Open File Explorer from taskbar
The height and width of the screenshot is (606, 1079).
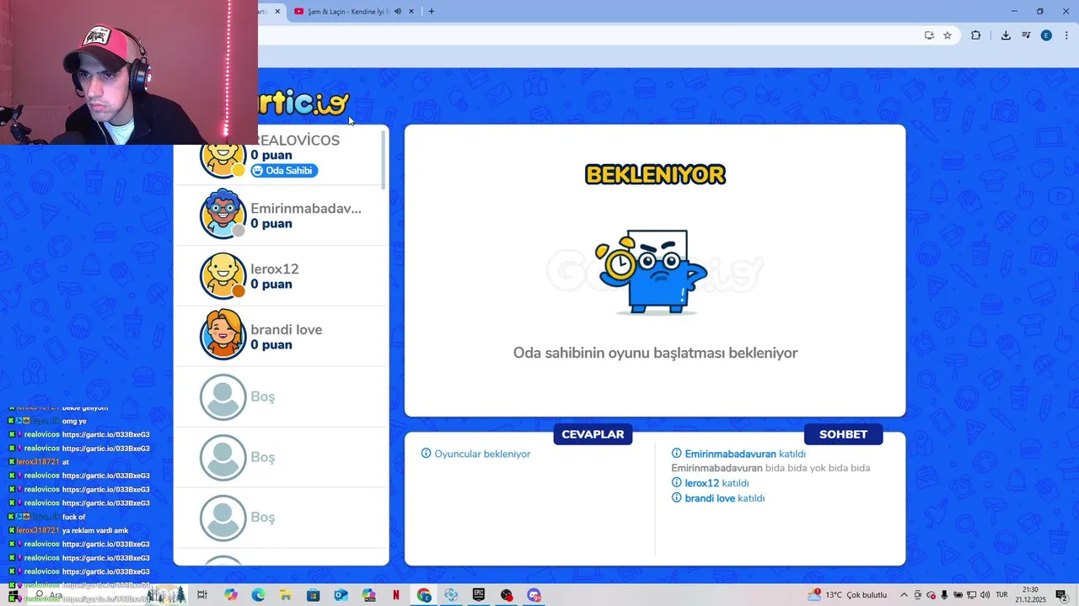click(x=286, y=595)
